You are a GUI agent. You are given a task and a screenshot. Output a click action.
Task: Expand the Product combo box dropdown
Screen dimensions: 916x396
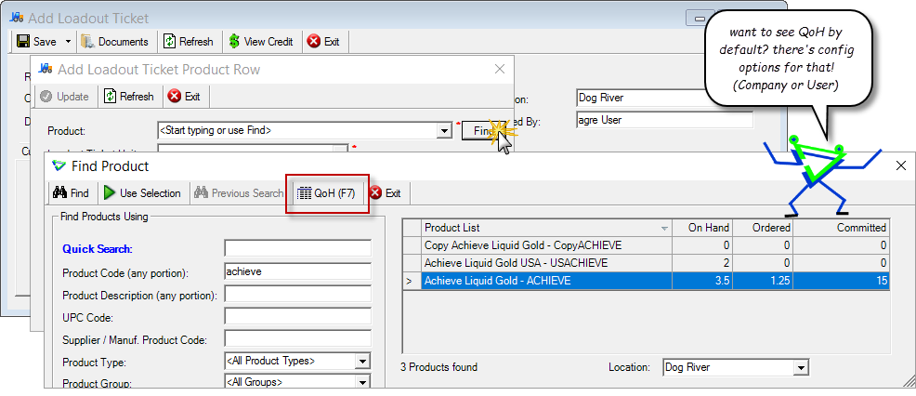(445, 130)
